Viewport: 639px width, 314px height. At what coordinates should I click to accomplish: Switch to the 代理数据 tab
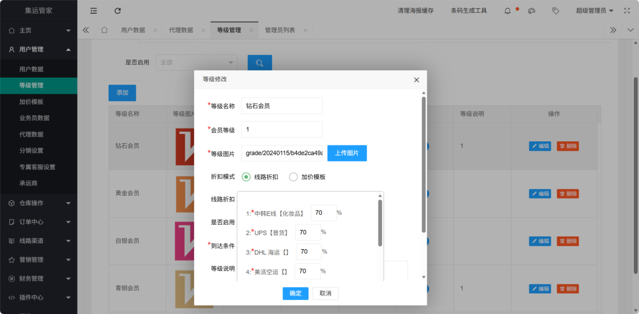click(x=181, y=30)
